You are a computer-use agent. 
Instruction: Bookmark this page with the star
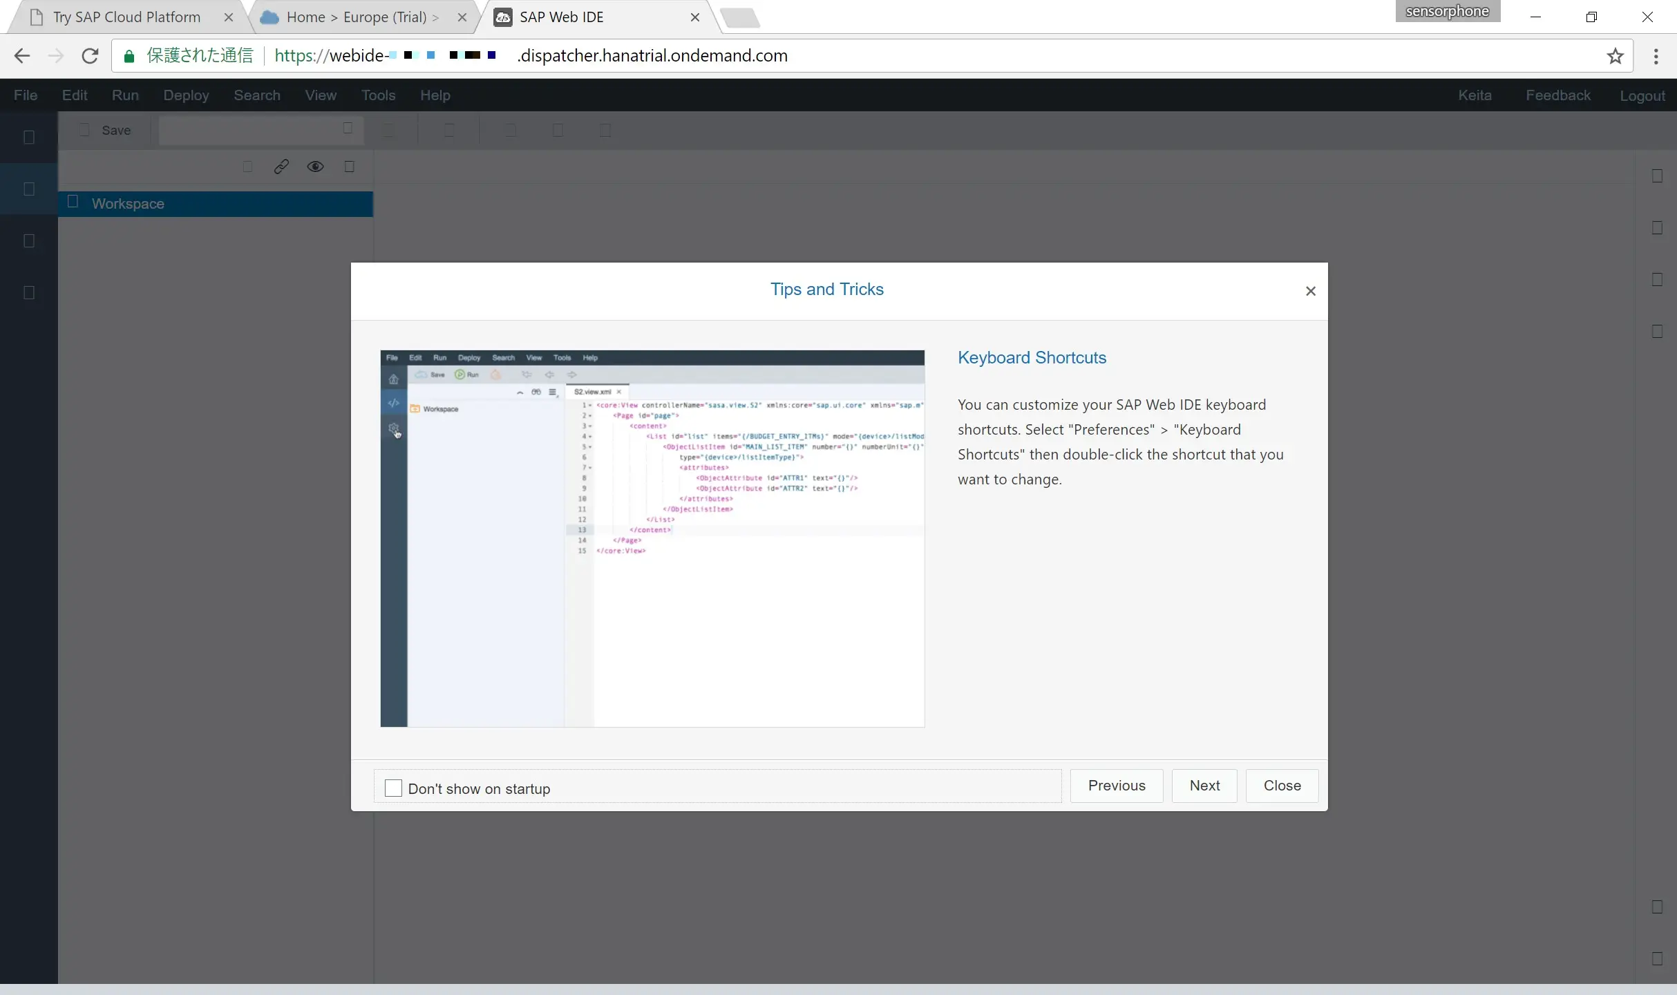click(x=1615, y=56)
